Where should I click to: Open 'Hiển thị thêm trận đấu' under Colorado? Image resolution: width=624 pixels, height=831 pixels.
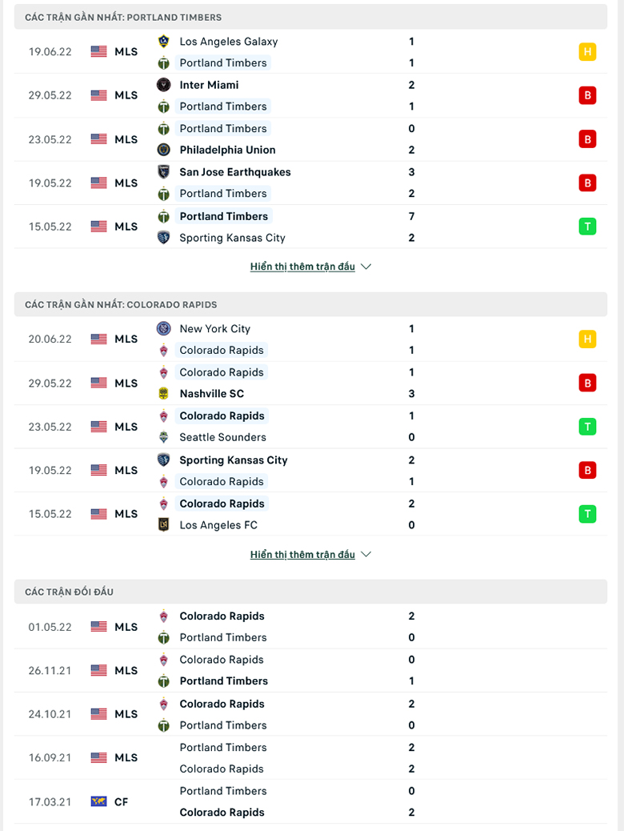tap(302, 554)
